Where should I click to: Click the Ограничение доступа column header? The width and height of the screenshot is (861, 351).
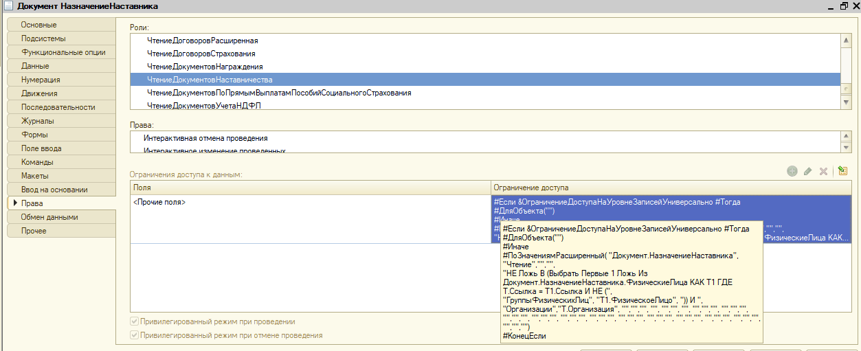point(671,188)
